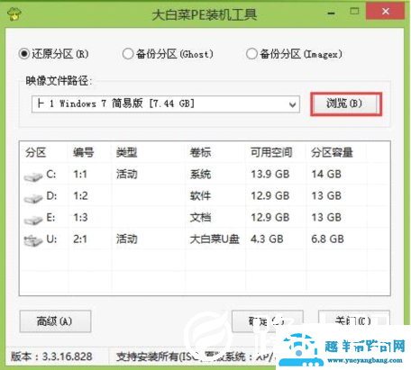Click the 软件 volume label
This screenshot has width=411, height=370.
200,195
